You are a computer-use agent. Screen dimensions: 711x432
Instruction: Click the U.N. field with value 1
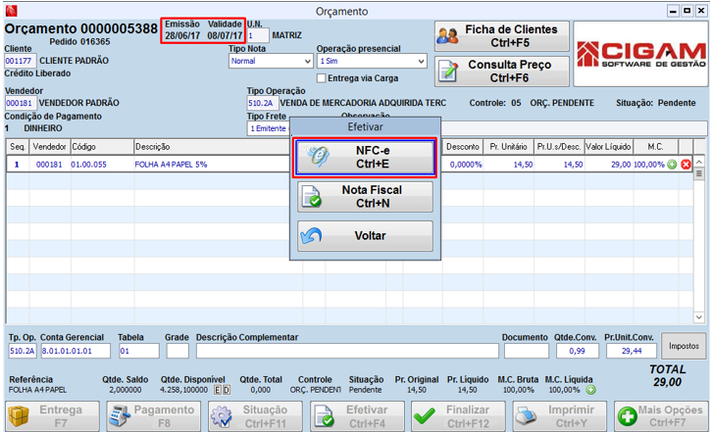pos(258,35)
